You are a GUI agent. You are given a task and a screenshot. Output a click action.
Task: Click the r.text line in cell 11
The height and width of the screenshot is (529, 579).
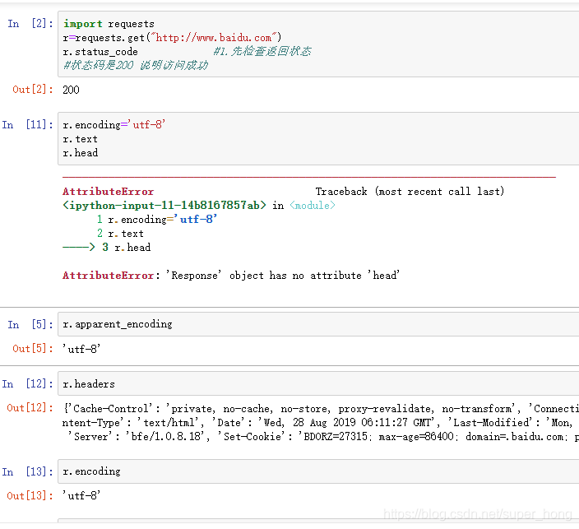click(80, 139)
